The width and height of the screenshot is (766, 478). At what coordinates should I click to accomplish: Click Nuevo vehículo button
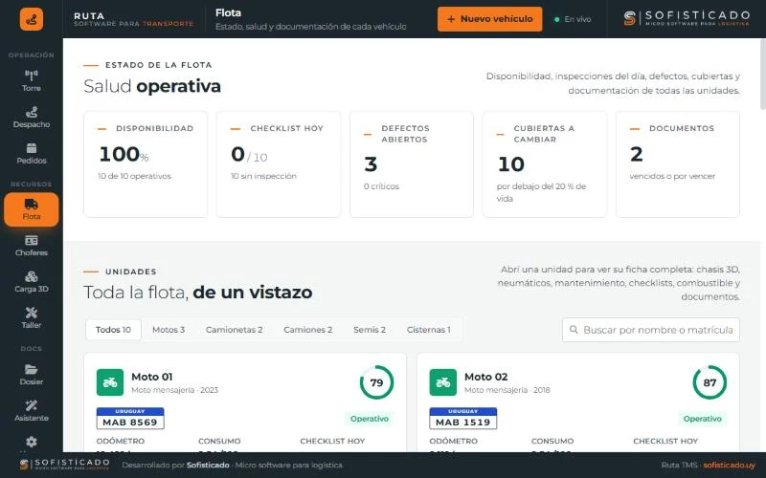tap(489, 19)
